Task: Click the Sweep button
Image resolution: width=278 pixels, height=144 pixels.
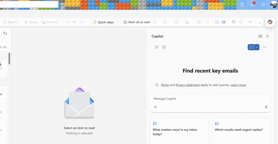Action: 31,22
